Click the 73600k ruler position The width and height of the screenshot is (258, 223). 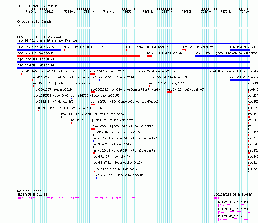click(x=30, y=12)
